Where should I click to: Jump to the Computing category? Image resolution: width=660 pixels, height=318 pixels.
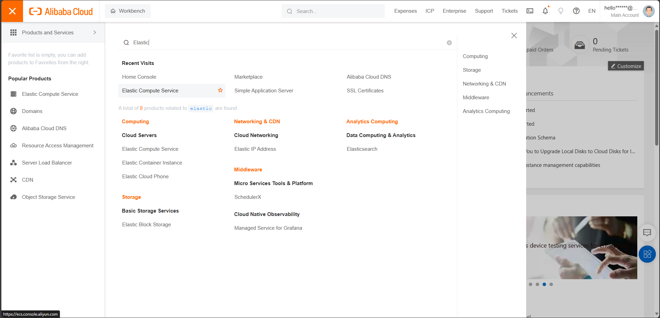coord(475,56)
